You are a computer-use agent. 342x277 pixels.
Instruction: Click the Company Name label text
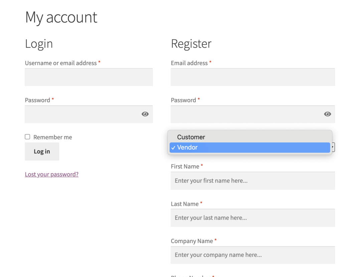tap(192, 241)
